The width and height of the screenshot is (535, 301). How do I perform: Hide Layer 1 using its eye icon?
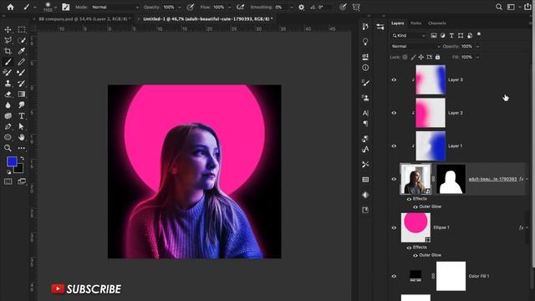click(x=394, y=146)
